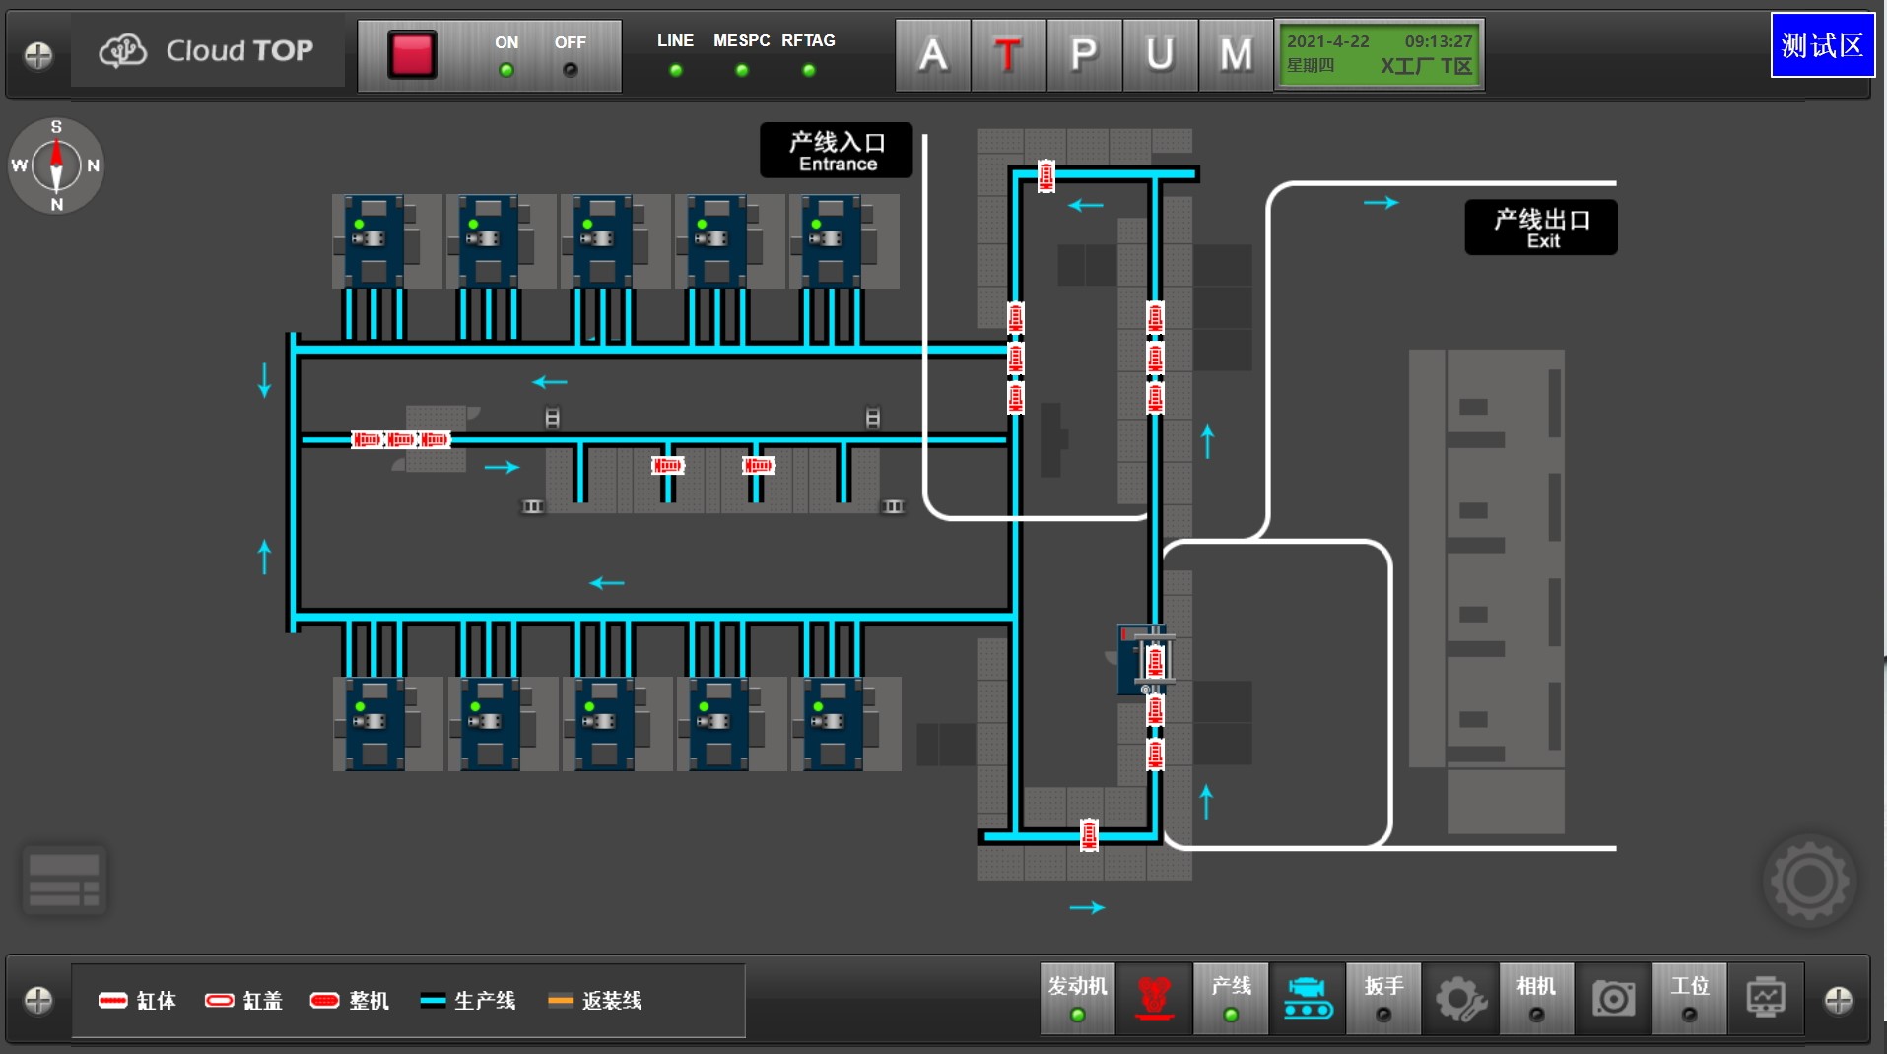The width and height of the screenshot is (1887, 1054).
Task: Click the red engine icon
Action: pos(1154,999)
